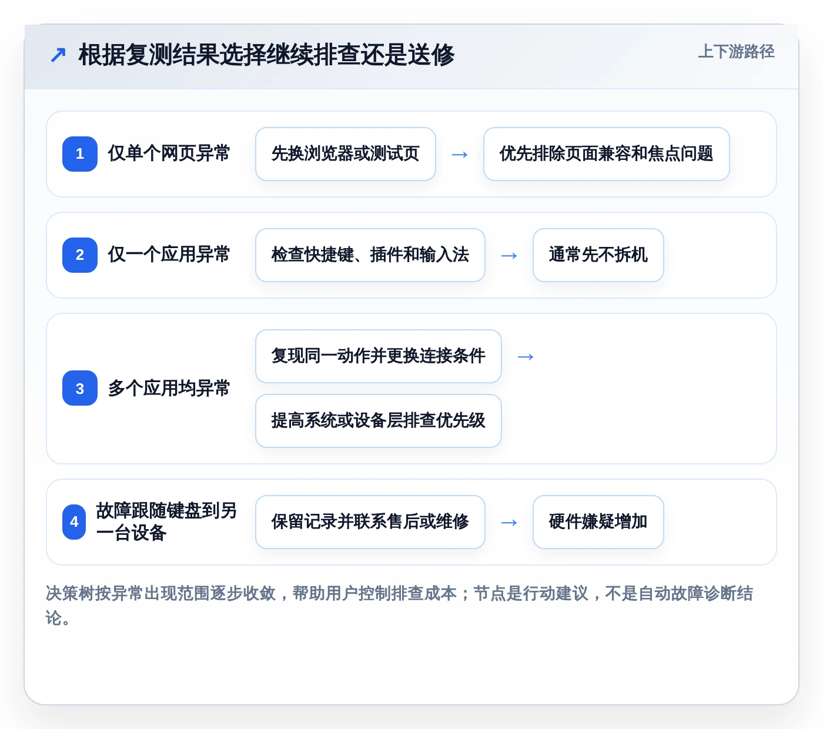Click the title 根据复测结果选择继续排查还是送修

point(266,55)
